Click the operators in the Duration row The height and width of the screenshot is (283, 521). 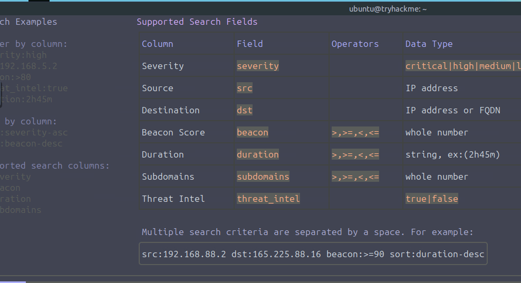point(355,154)
